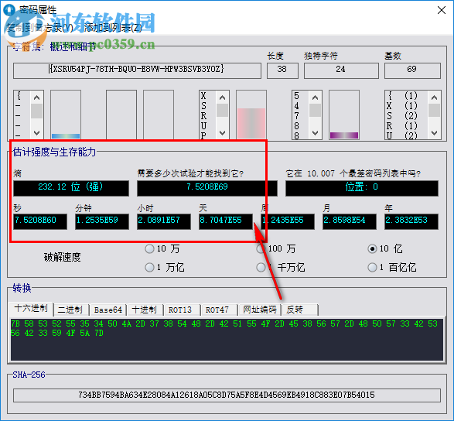Select the 100 万 cracking speed
Image resolution: width=454 pixels, height=421 pixels.
[276, 248]
